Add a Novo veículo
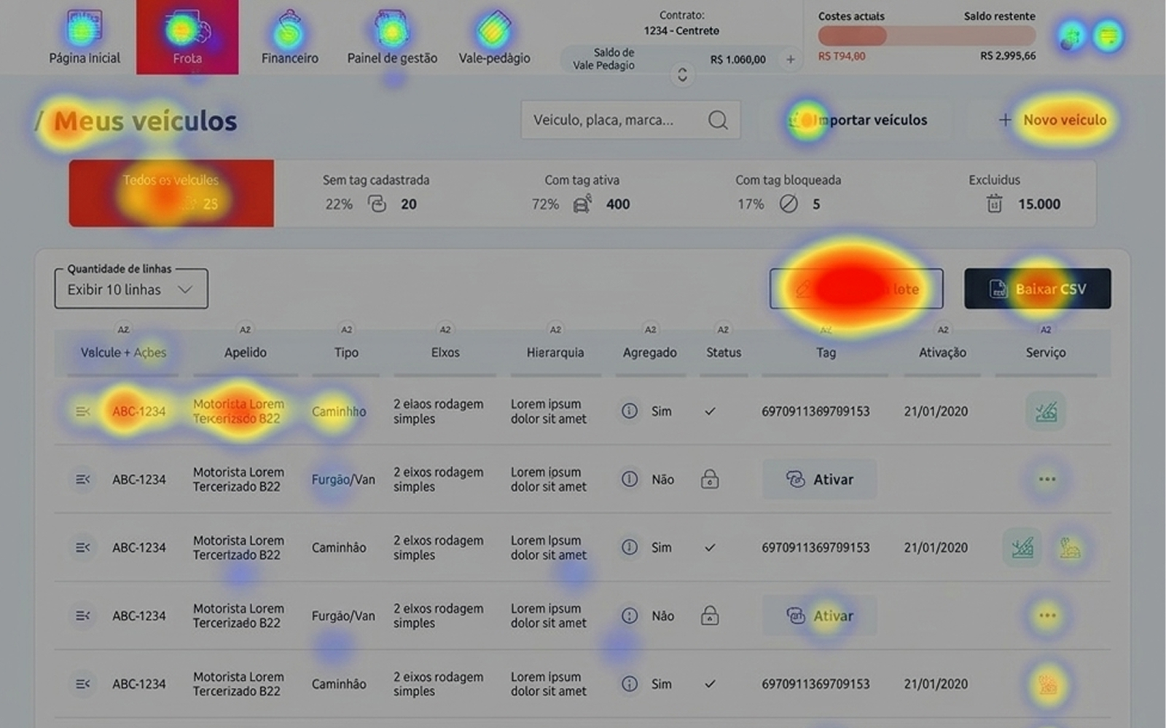 (1052, 120)
